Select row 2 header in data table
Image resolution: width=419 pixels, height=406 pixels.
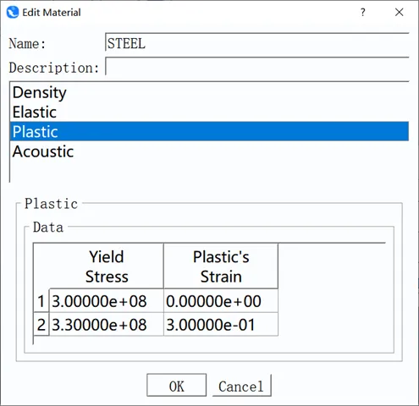41,325
